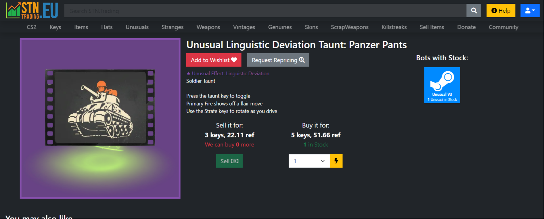The image size is (544, 219).
Task: Navigate to Hats
Action: pyautogui.click(x=107, y=27)
